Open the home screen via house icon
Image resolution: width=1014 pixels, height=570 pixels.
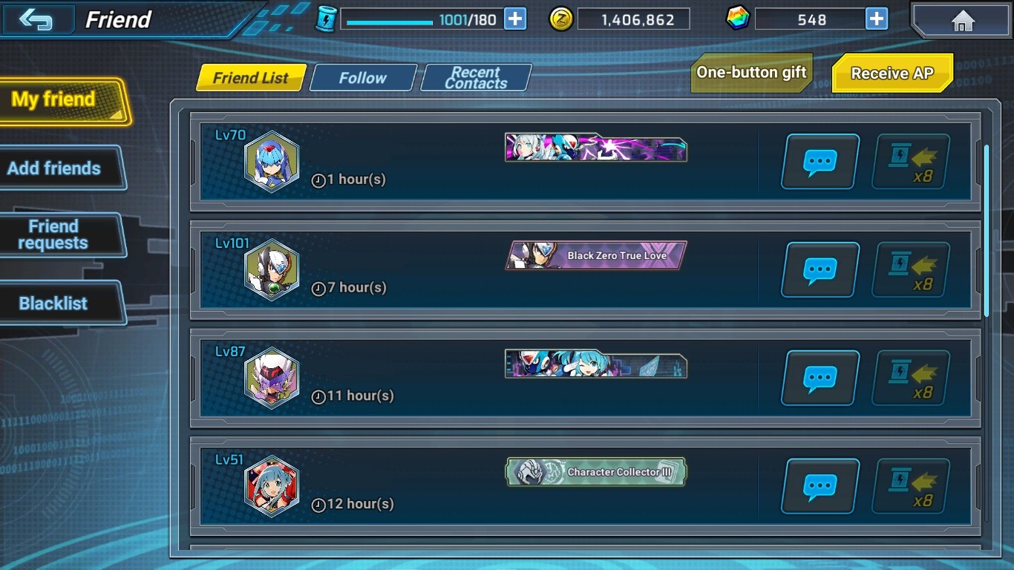click(x=962, y=20)
